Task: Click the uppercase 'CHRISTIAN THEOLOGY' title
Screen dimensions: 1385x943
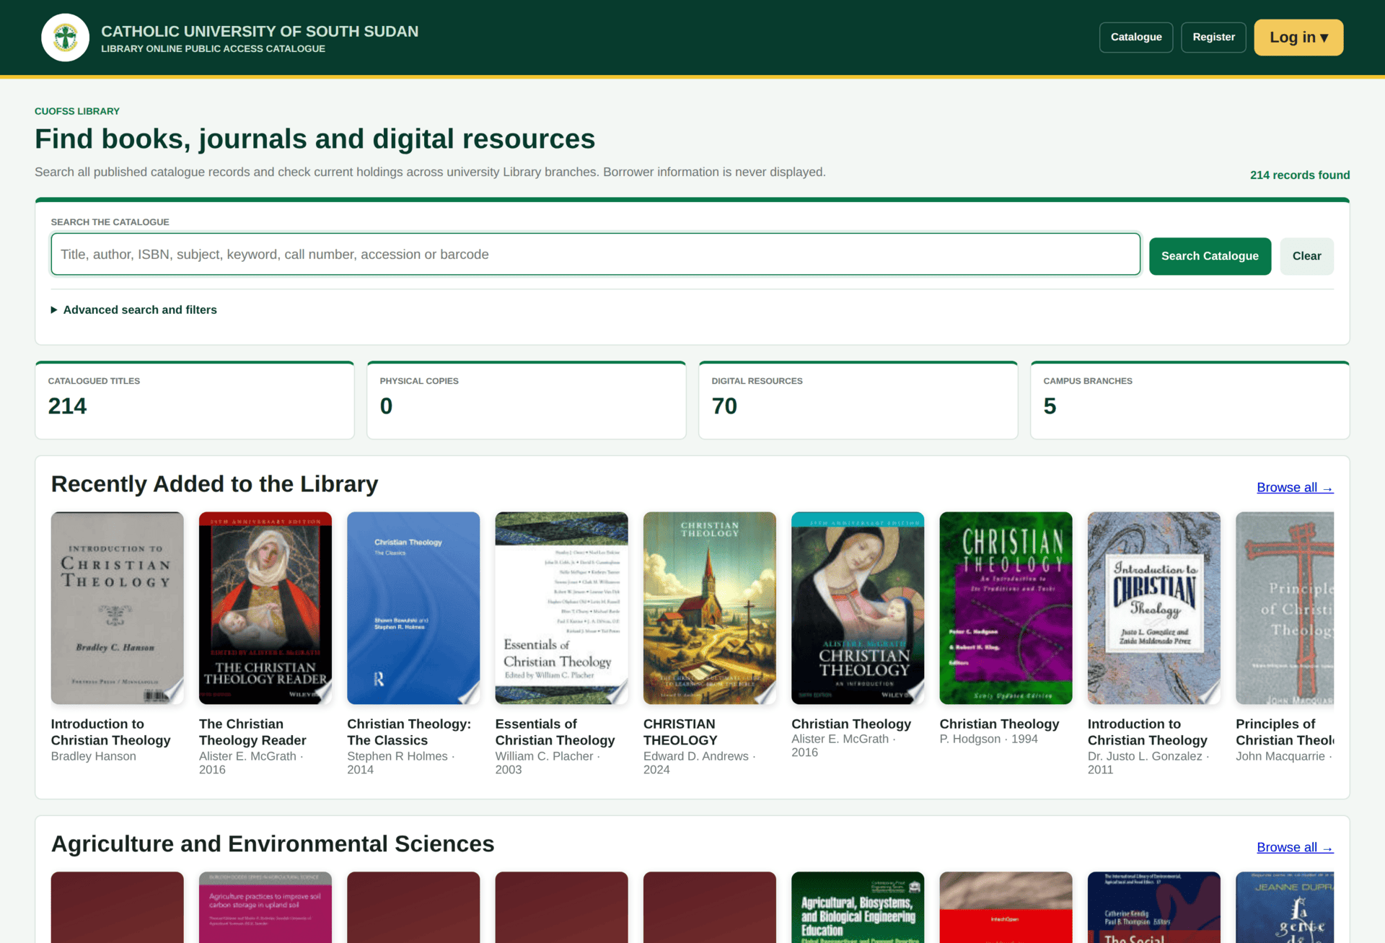Action: click(x=680, y=732)
